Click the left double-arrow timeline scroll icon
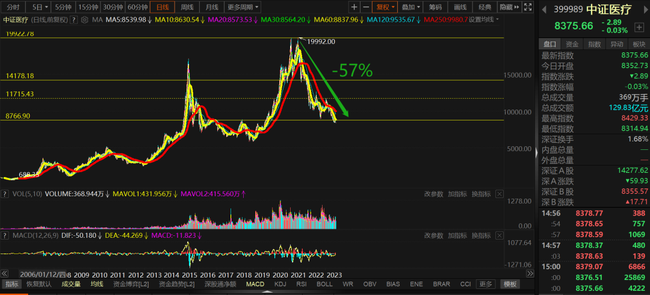This screenshot has width=650, height=295. (4, 274)
